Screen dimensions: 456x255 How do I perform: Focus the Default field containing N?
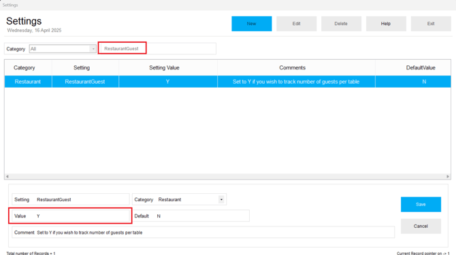click(x=191, y=216)
